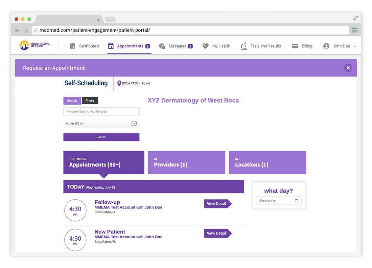The width and height of the screenshot is (372, 268).
Task: Open the within 100 mi distance dropdown
Action: [x=134, y=124]
